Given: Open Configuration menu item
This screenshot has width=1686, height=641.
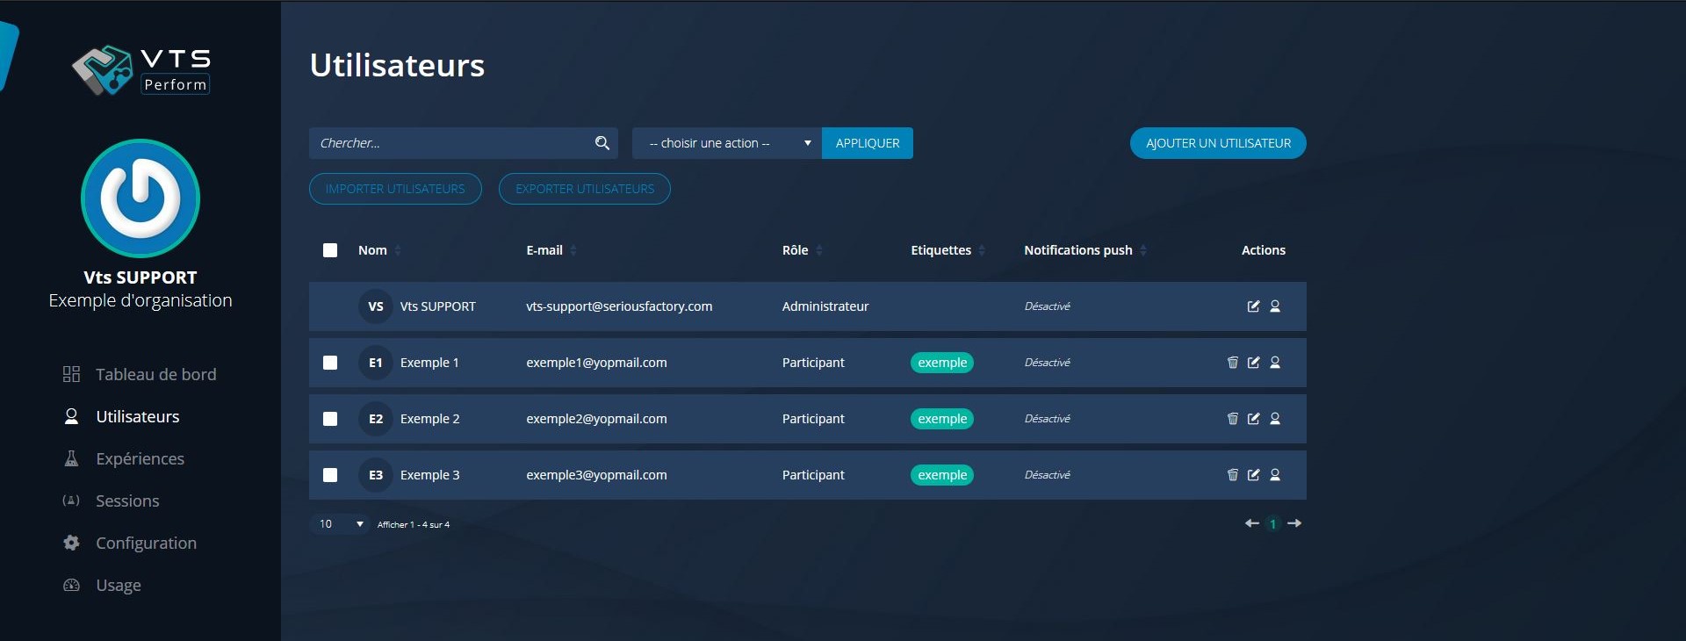Looking at the screenshot, I should coord(130,543).
